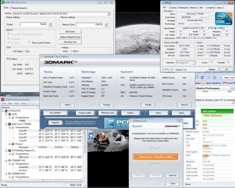This screenshot has width=235, height=188.
Task: Click Restore Default Clocks
Action: tap(70, 37)
